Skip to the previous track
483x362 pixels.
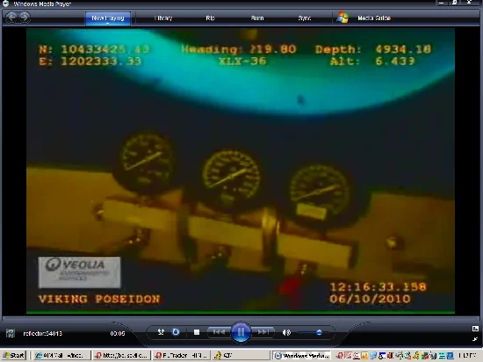click(x=219, y=332)
